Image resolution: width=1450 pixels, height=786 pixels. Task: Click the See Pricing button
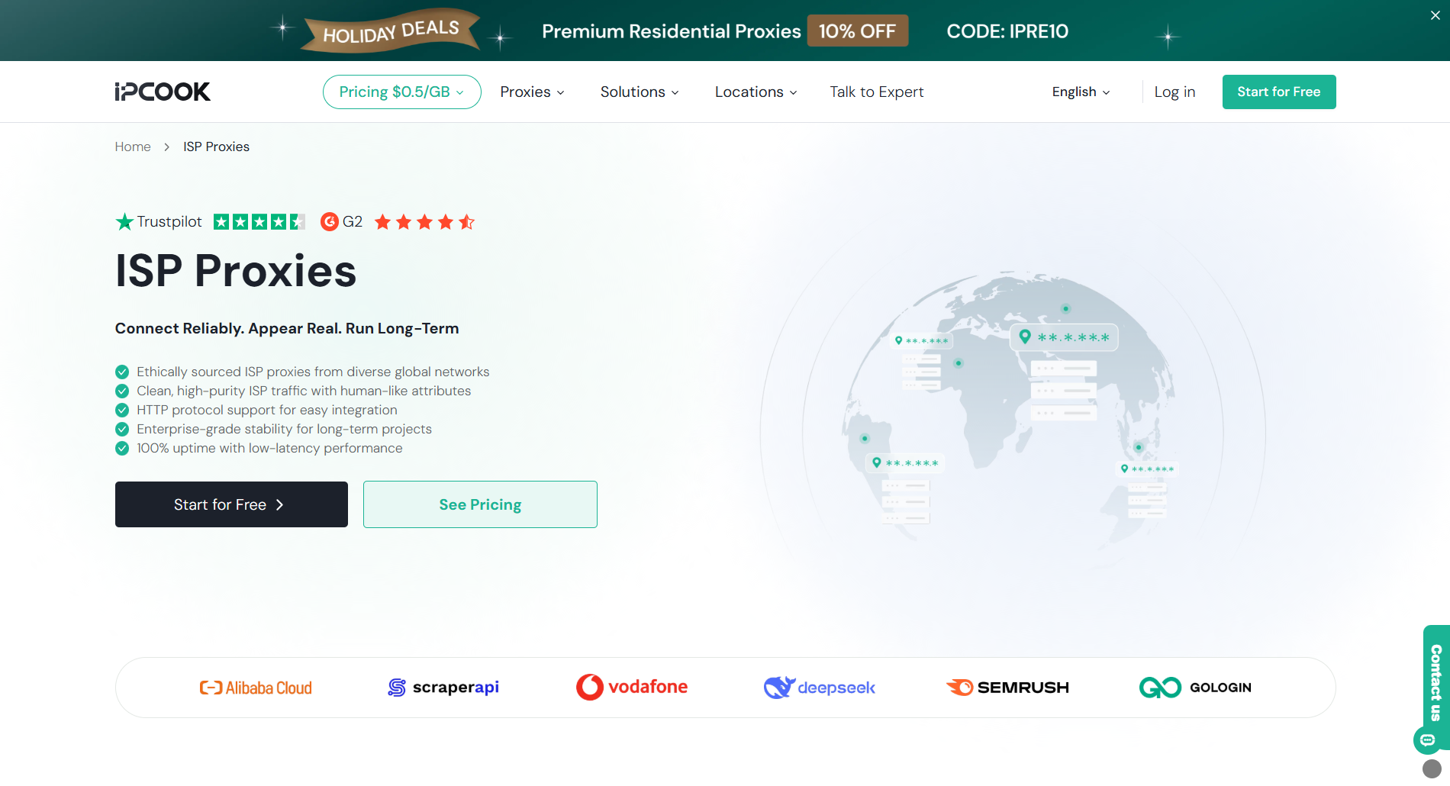pos(480,504)
